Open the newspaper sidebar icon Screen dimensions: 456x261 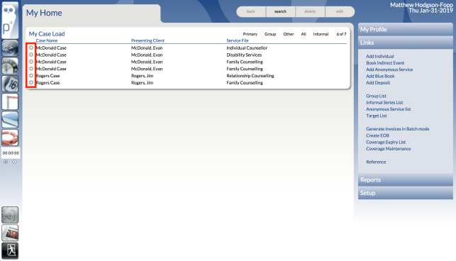[x=10, y=233]
